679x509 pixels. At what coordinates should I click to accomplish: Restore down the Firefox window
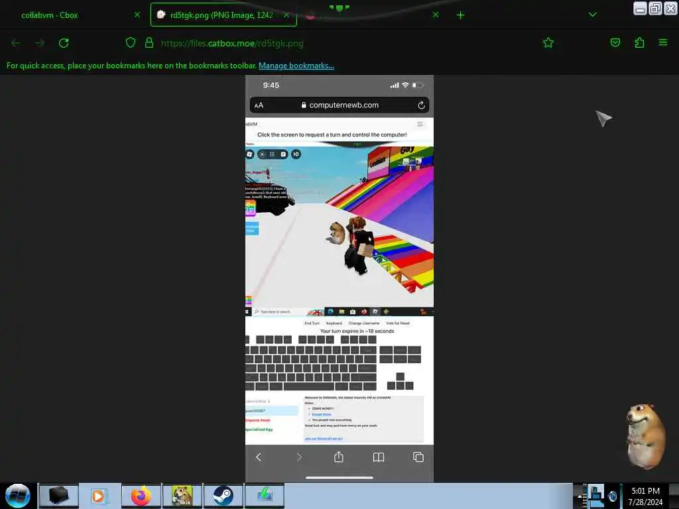(655, 9)
